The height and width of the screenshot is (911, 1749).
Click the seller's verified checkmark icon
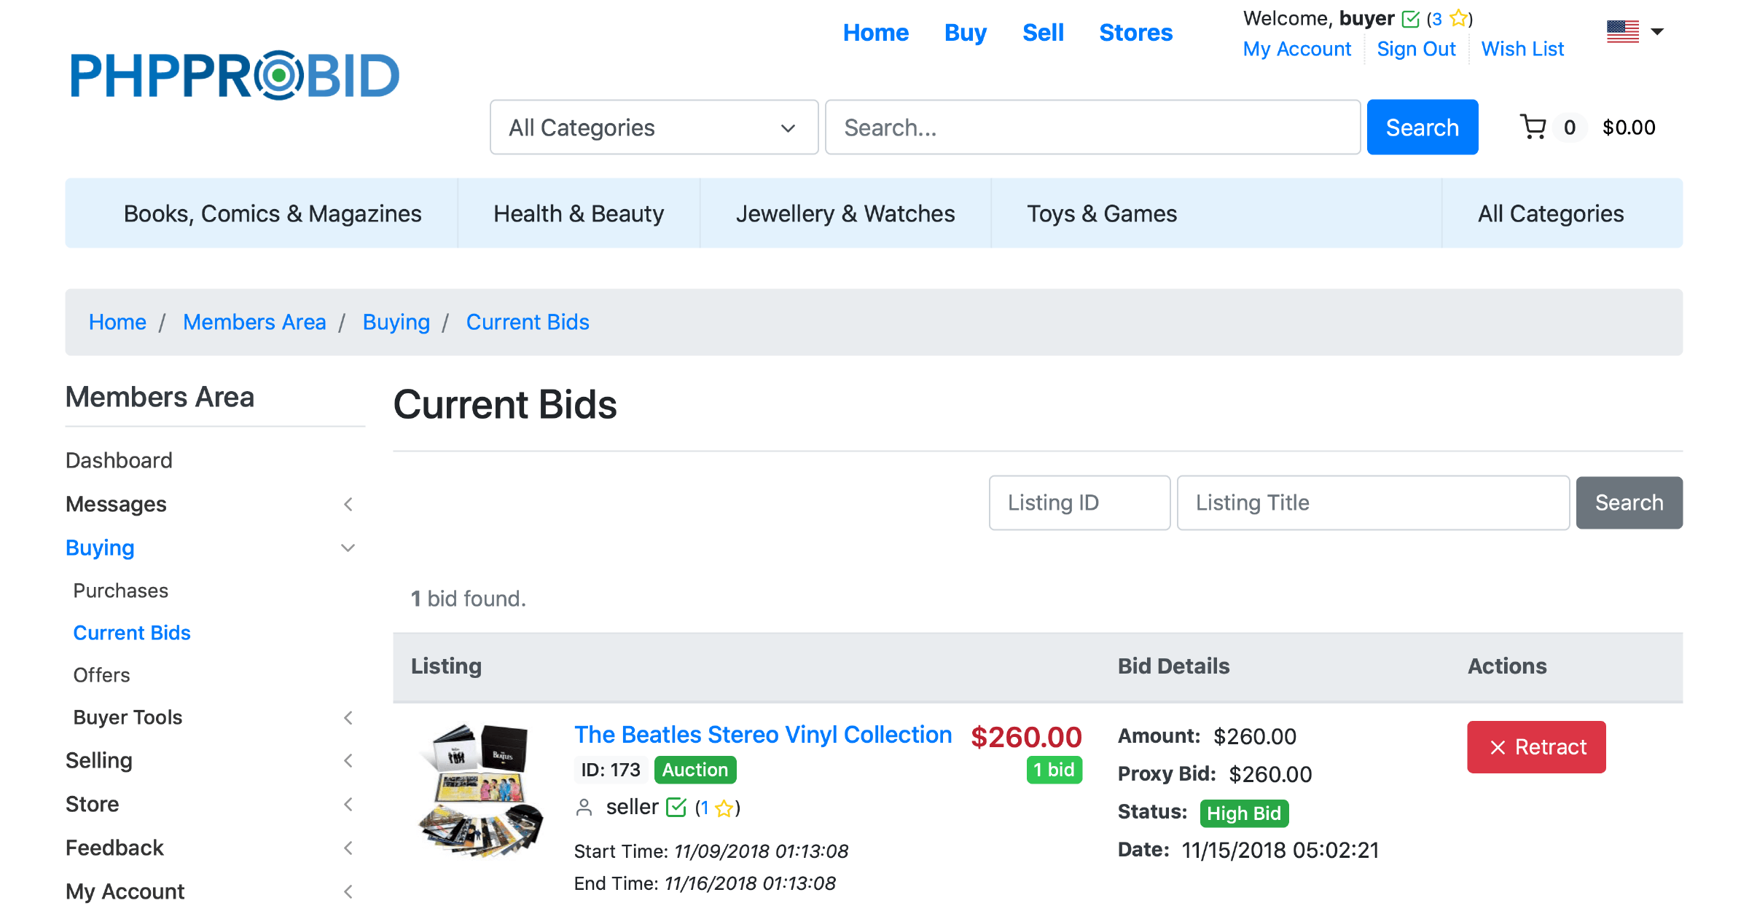click(x=676, y=808)
